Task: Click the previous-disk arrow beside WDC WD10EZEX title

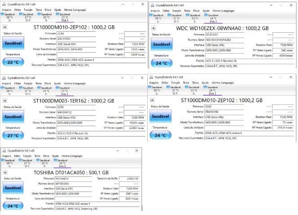Action: click(x=153, y=28)
